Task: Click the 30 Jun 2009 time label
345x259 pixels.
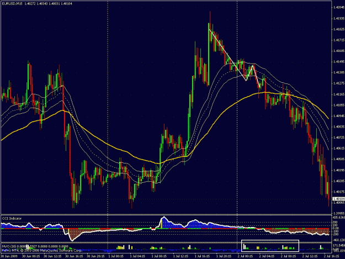Action: pos(9,256)
